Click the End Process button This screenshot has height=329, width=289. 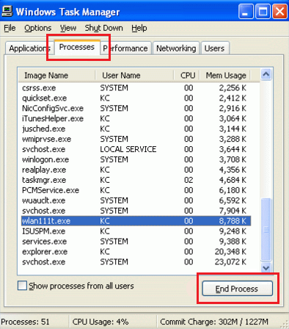click(237, 289)
